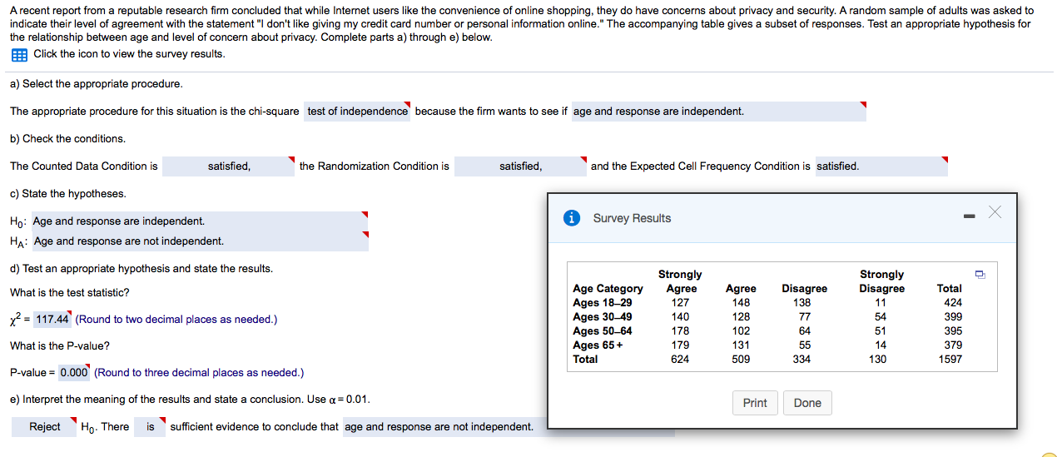Click the 'Click the icon to view the survey results' text
1057x457 pixels.
pyautogui.click(x=129, y=54)
